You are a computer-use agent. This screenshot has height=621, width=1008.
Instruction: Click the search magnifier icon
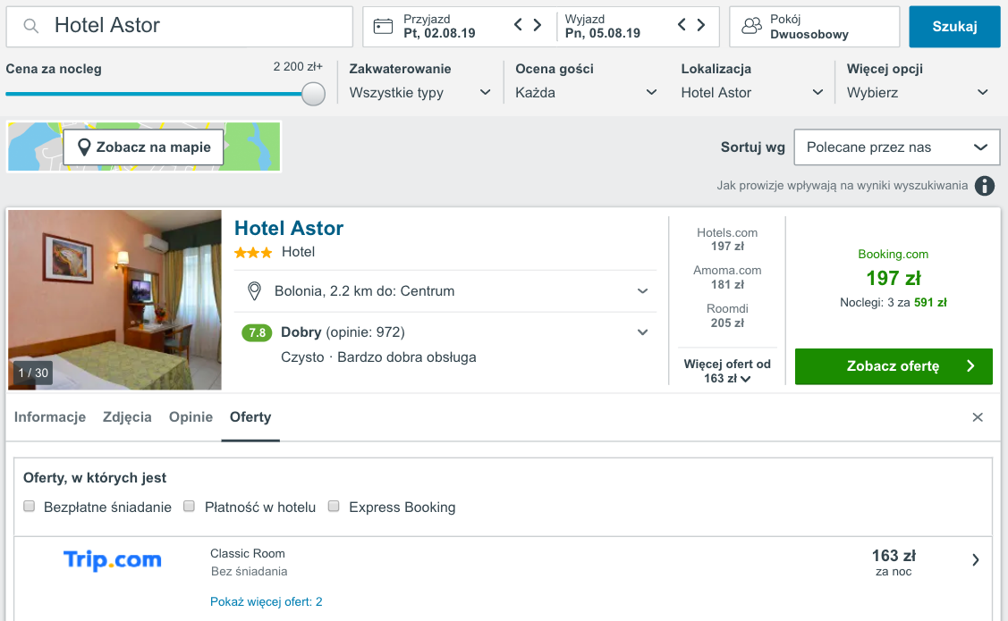click(30, 26)
